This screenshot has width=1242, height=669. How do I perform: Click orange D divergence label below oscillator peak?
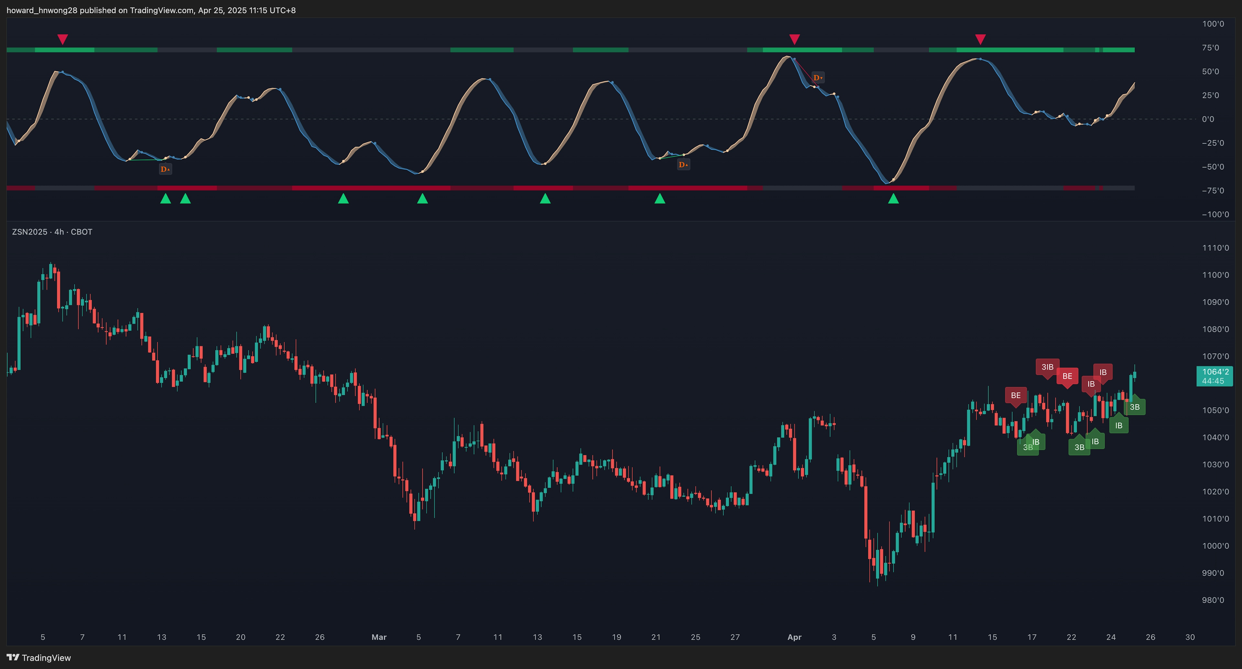[x=818, y=78]
